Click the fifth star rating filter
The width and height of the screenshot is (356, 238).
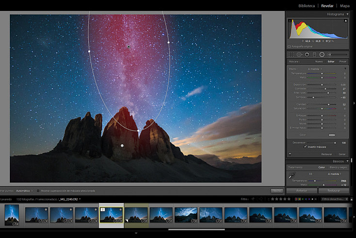coord(289,199)
